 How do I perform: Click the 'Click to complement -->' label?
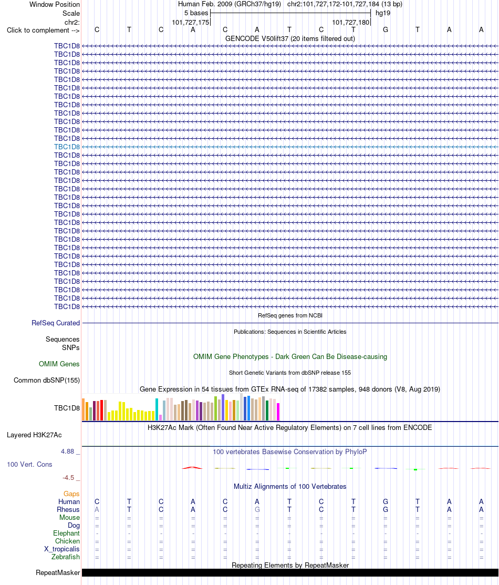(43, 30)
